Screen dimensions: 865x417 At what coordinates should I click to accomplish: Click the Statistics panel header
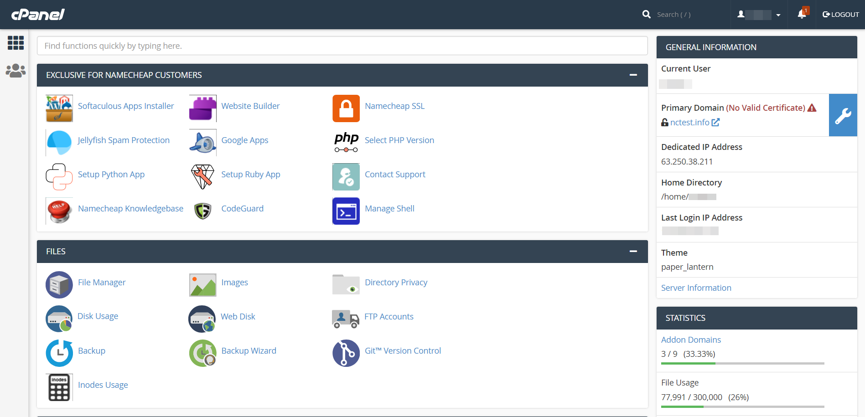pos(757,318)
